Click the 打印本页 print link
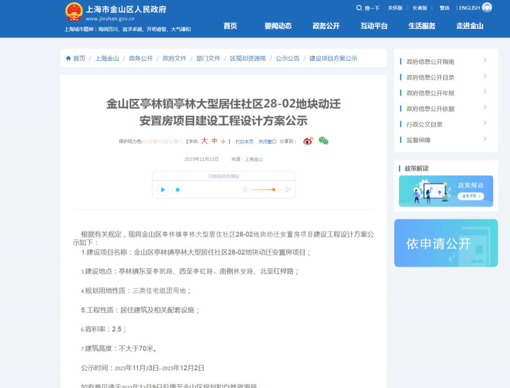 pos(245,142)
